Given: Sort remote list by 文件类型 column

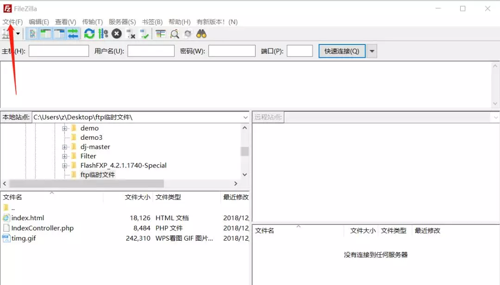Looking at the screenshot, I should click(394, 230).
